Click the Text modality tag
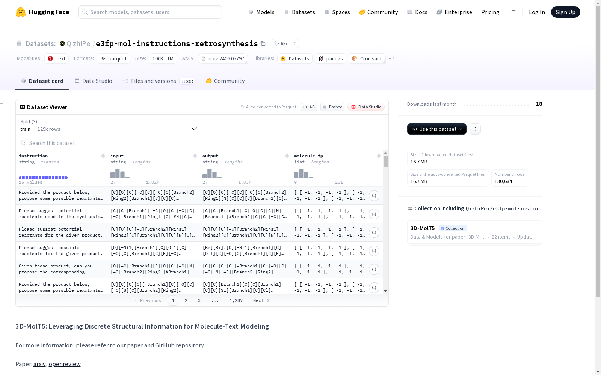 point(57,58)
